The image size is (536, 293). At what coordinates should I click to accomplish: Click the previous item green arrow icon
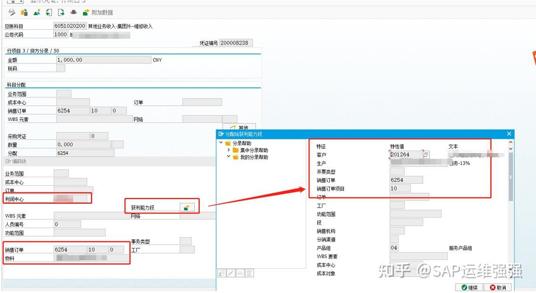(48, 12)
